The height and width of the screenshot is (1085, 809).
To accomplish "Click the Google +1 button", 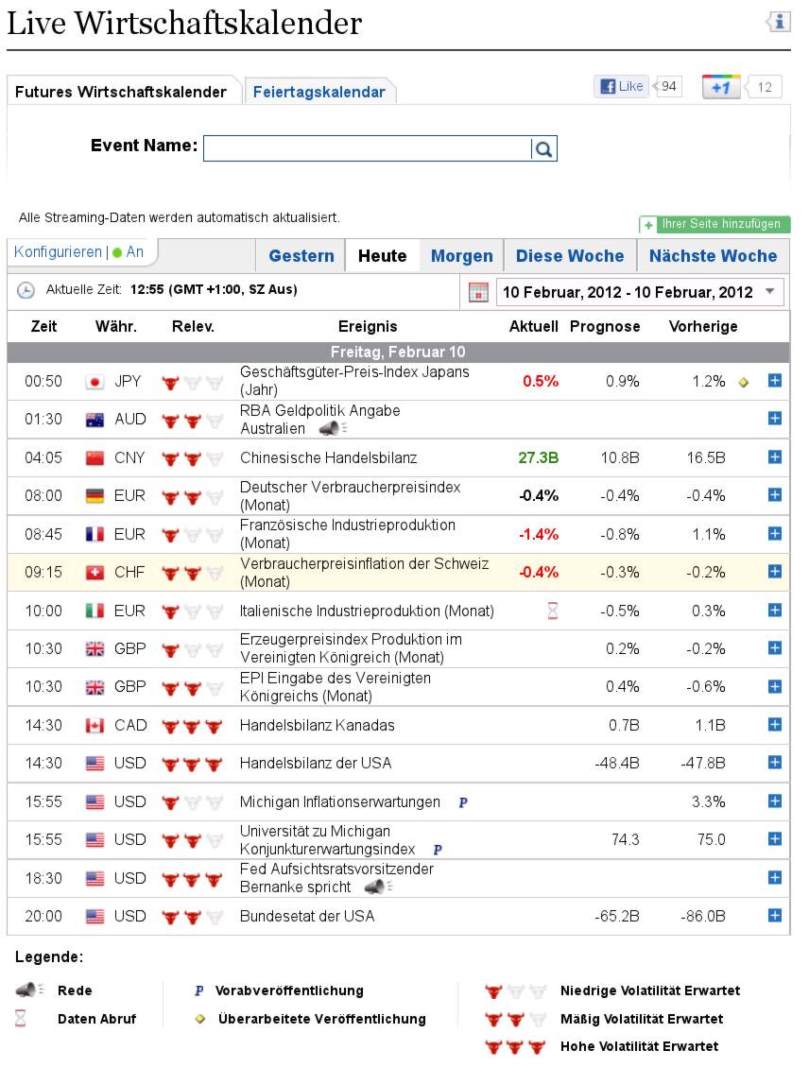I will pos(721,88).
